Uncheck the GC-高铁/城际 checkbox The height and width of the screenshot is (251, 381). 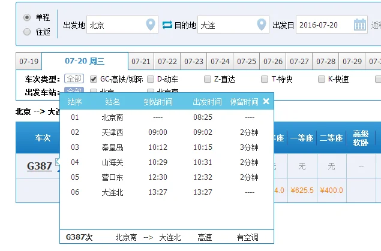[94, 79]
